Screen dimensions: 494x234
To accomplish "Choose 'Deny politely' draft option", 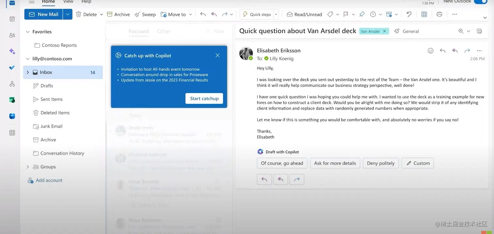I will coord(381,163).
